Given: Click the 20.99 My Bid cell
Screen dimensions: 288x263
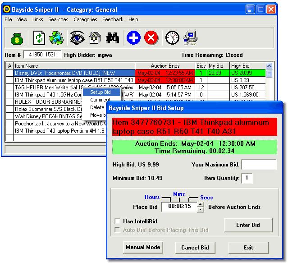Looking at the screenshot, I should pos(219,73).
